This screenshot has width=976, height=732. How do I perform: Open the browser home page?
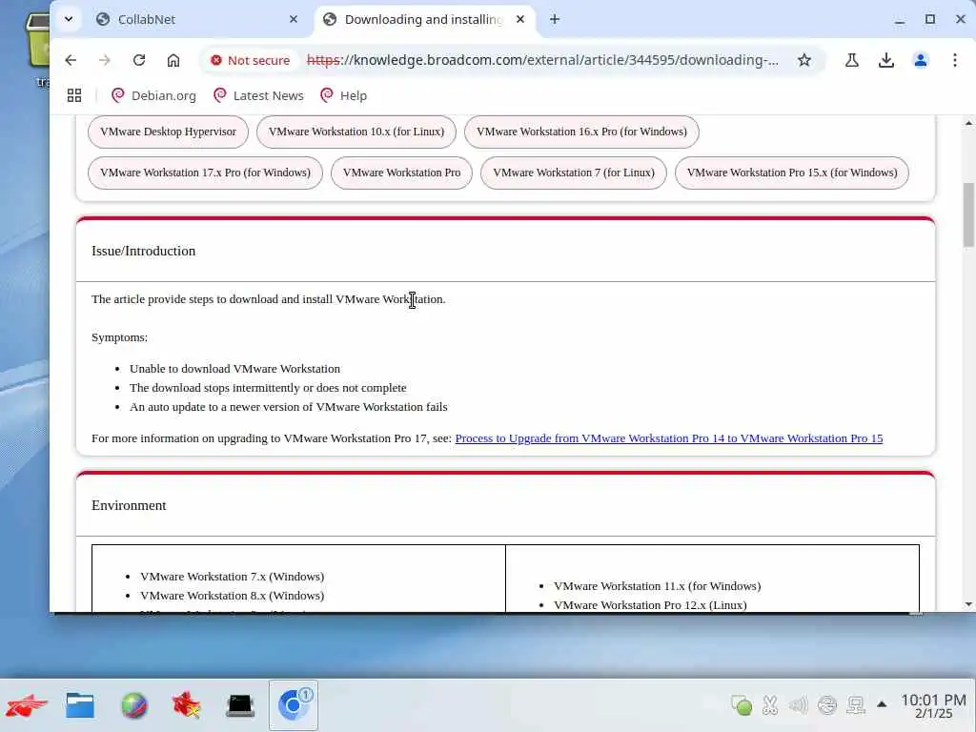[173, 60]
